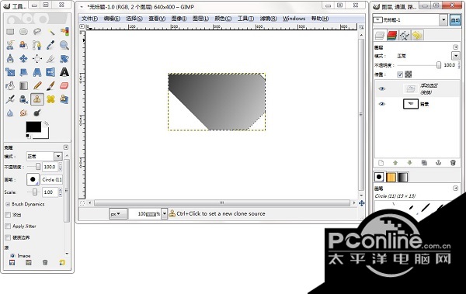Hide the 背景 background layer via eye icon

(382, 104)
